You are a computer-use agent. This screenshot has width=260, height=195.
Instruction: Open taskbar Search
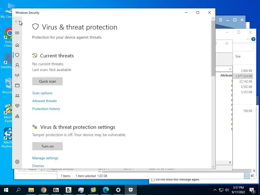click(18, 190)
